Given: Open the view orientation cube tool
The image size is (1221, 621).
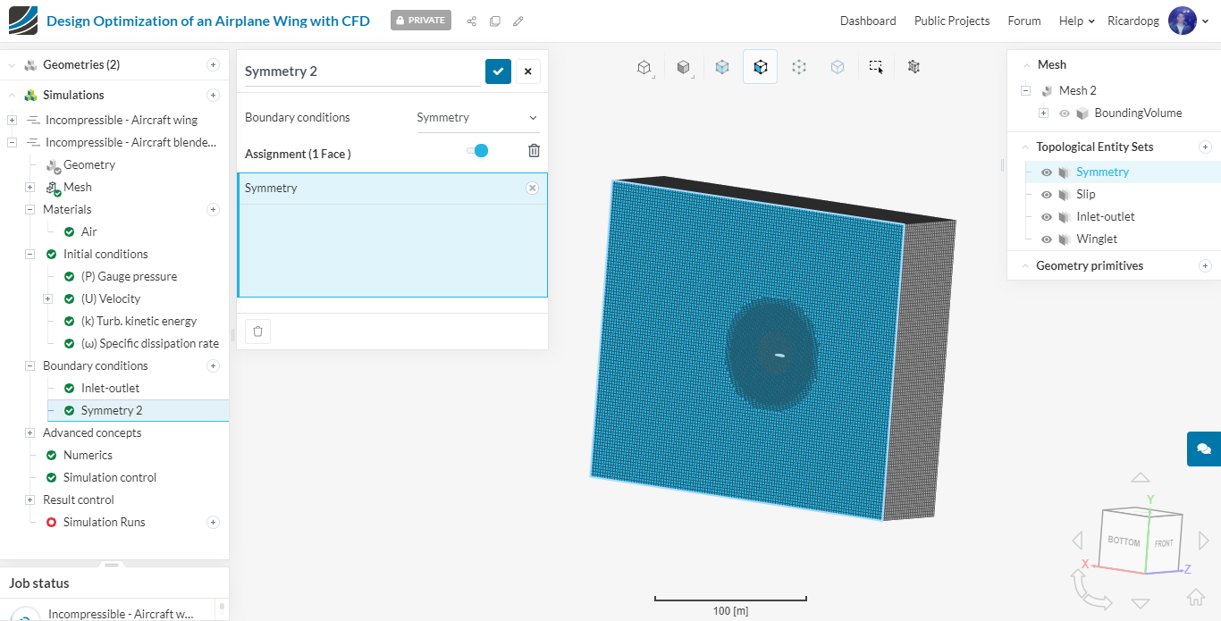Looking at the screenshot, I should [644, 67].
